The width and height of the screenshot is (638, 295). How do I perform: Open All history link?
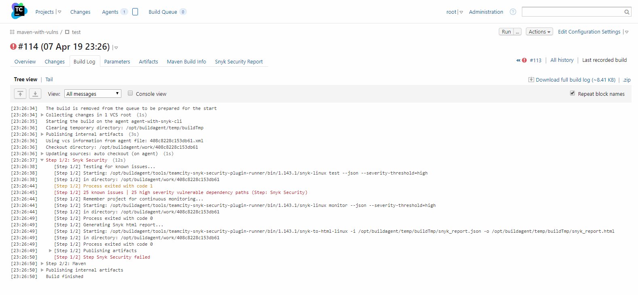coord(562,60)
